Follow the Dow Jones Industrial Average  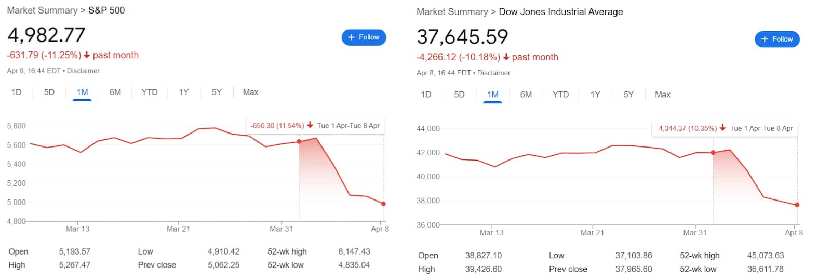777,39
